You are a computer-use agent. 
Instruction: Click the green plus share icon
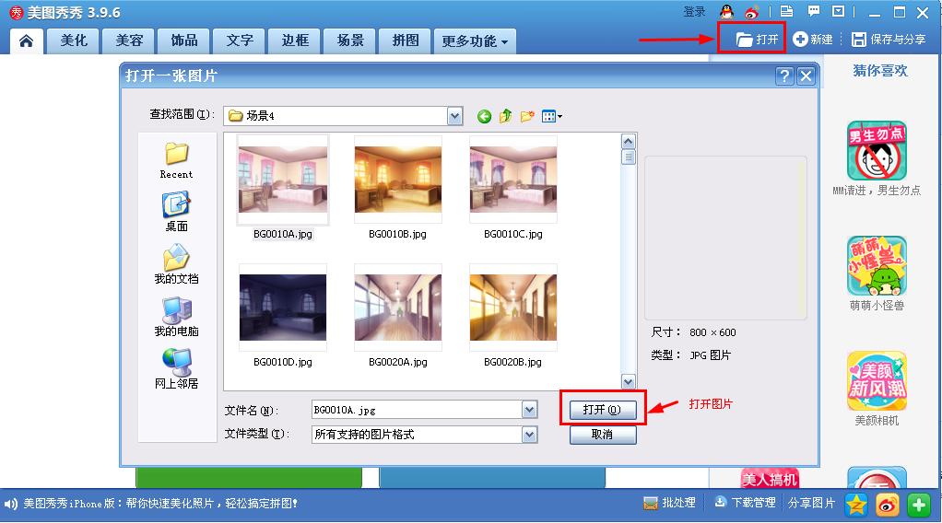tap(919, 505)
